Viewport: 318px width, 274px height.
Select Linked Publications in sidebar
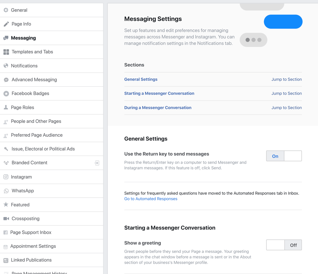pos(52,260)
